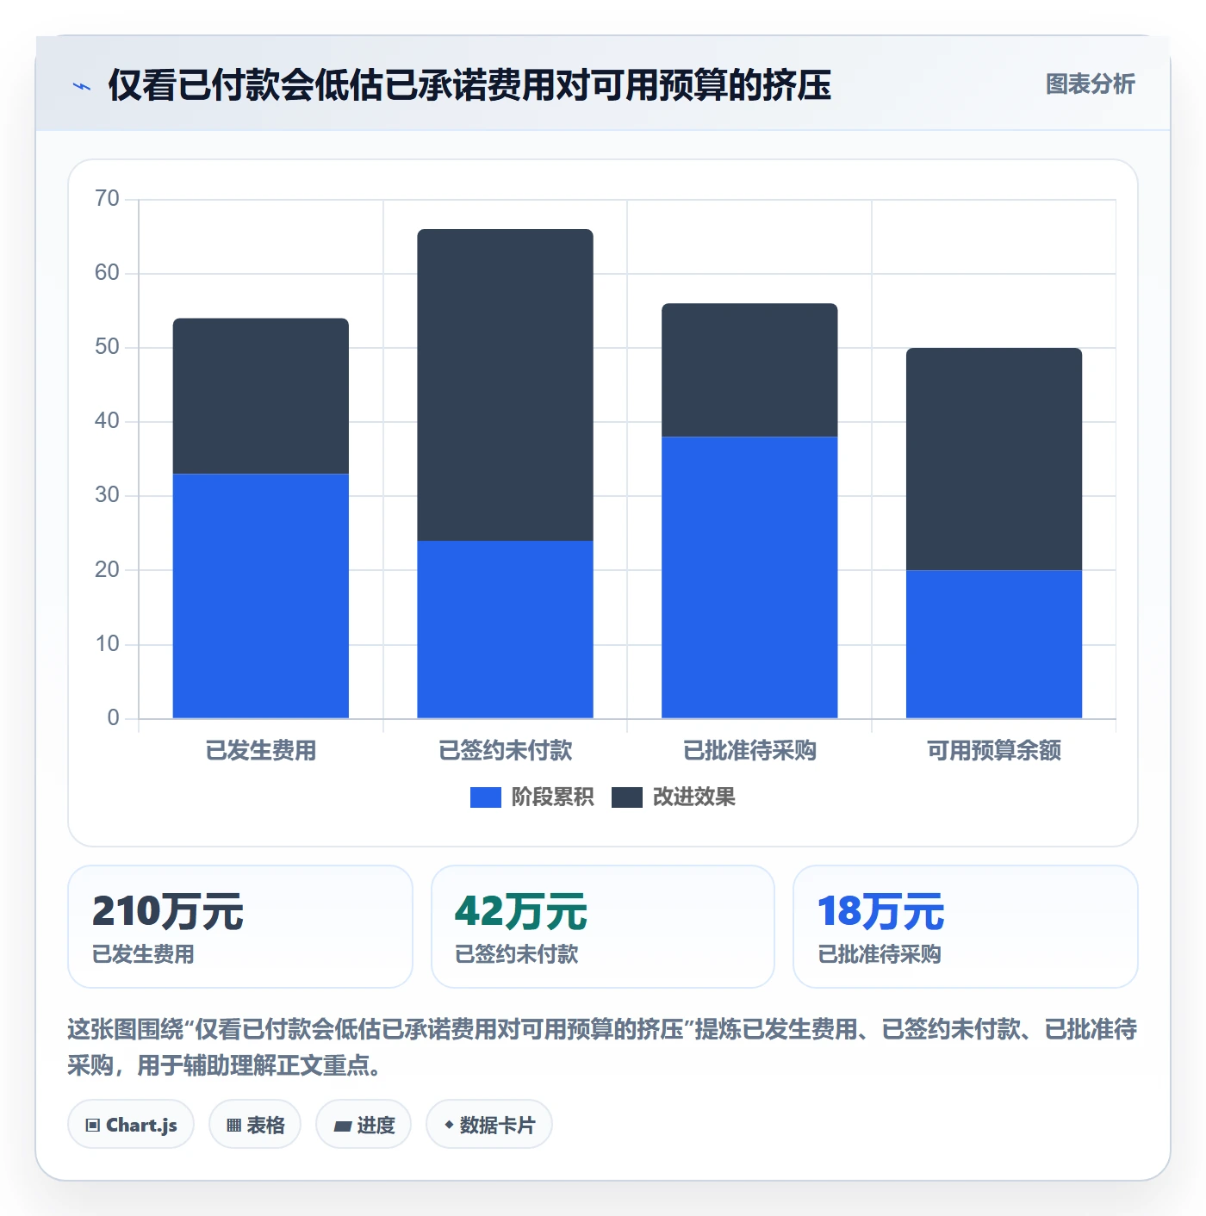Viewport: 1206px width, 1216px height.
Task: Click the 数据卡片 tag chip
Action: (x=488, y=1125)
